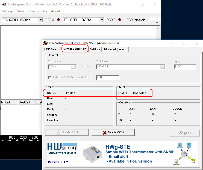Open About menu in SoundModem

pos(55,11)
